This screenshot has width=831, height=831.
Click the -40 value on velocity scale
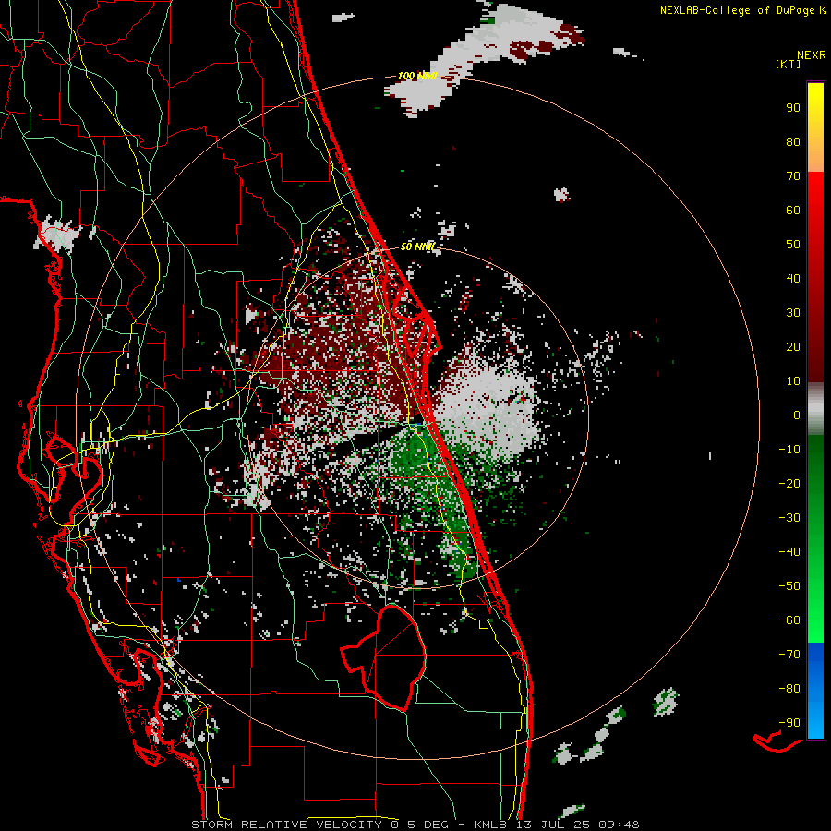789,552
